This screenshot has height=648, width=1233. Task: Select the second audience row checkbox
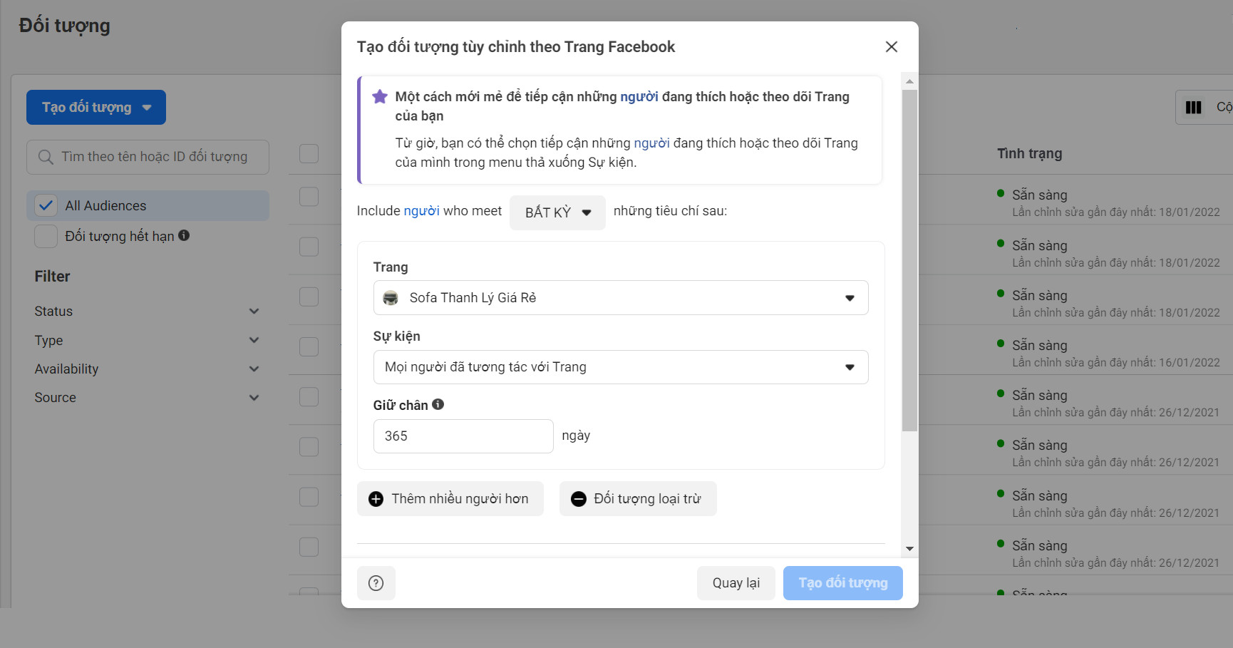pos(309,247)
